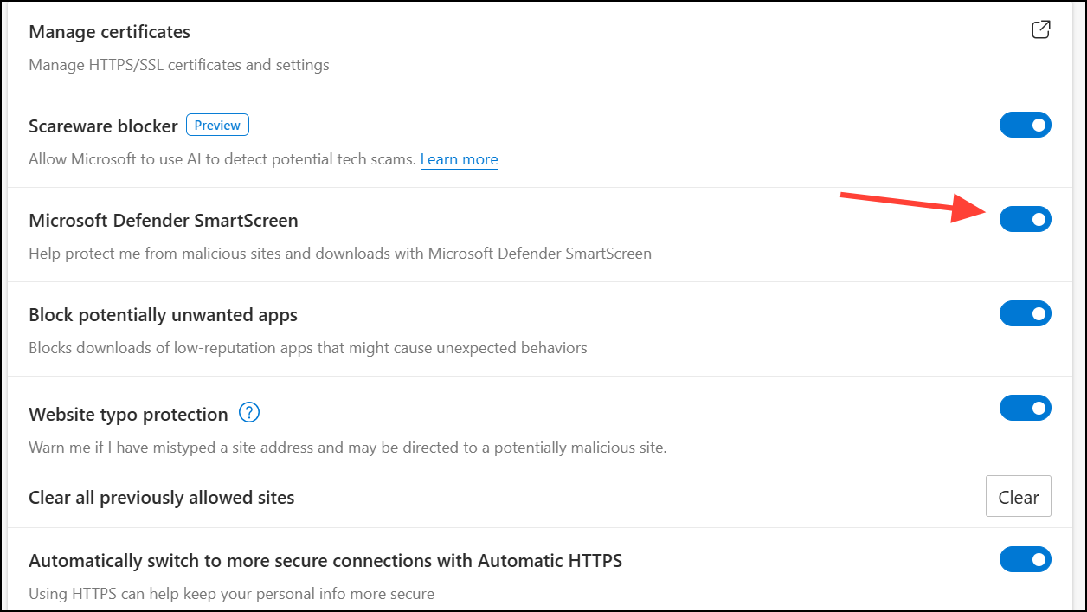Click the Website typo protection heading
The height and width of the screenshot is (612, 1087).
click(x=128, y=415)
